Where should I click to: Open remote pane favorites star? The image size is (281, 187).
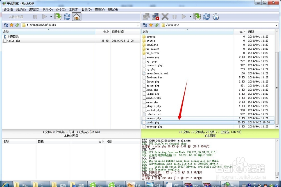151,25
